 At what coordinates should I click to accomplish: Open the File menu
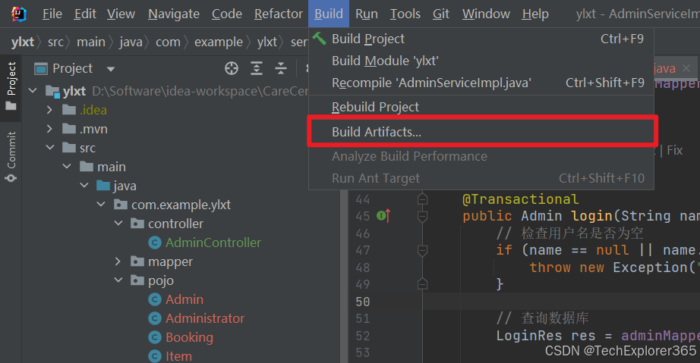coord(52,14)
